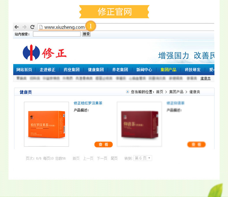Viewport: 228px width, 197px height.
Task: Open the 走进修正 menu item
Action: [x=47, y=70]
